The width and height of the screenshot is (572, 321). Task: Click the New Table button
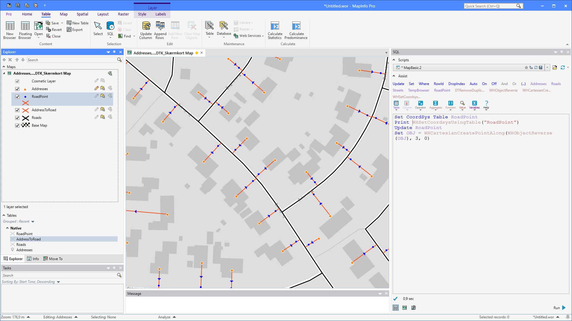(x=78, y=23)
